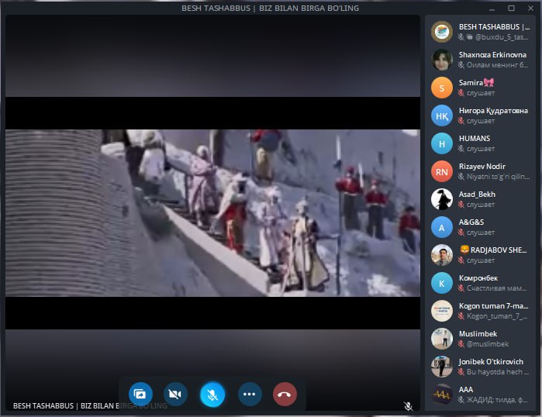Screen dimensions: 542x417
Task: Click Rizayev Nodir's RN avatar
Action: click(x=442, y=171)
